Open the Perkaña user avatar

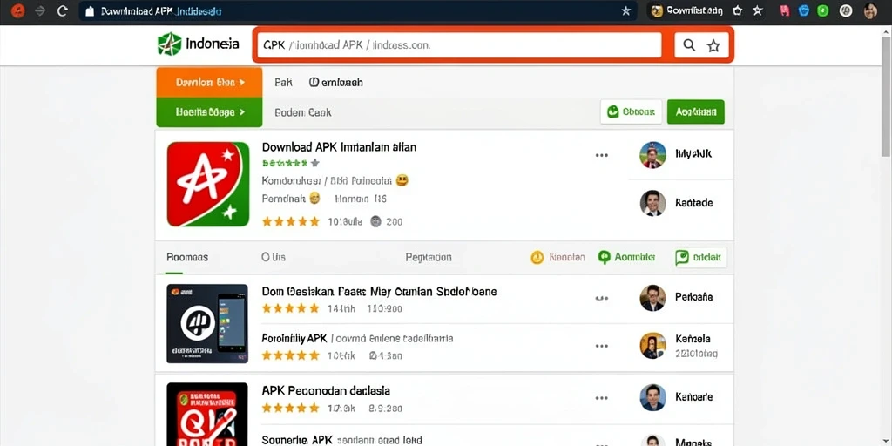click(x=652, y=298)
